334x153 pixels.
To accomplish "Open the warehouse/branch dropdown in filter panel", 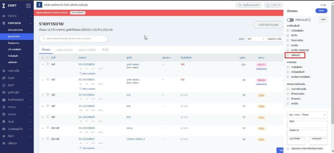I will (x=307, y=115).
